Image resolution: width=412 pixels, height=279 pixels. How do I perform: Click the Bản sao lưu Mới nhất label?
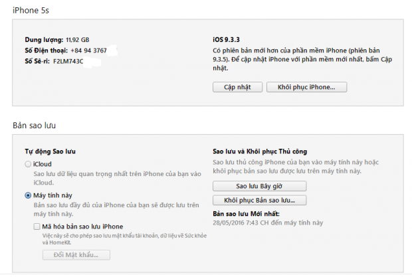click(x=246, y=213)
